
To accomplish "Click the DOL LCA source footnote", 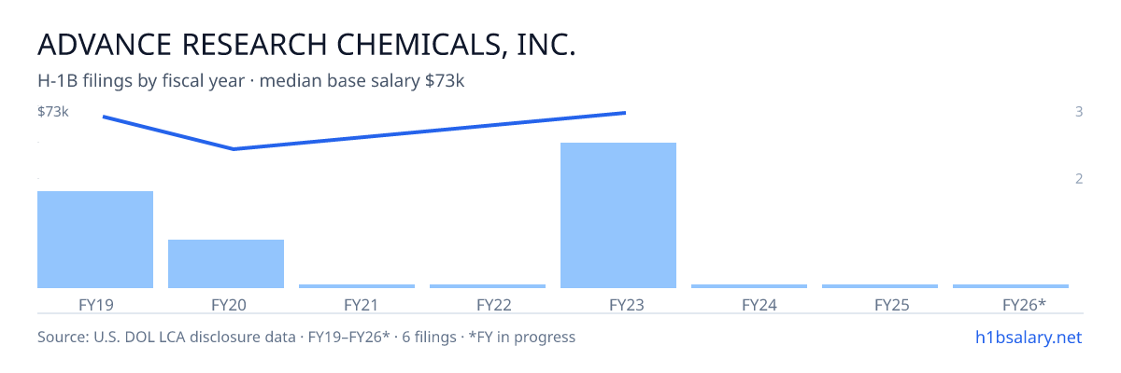I will pos(306,337).
